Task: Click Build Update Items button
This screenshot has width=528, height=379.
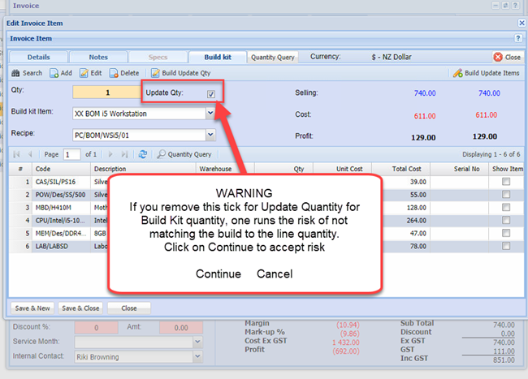Action: coord(486,73)
